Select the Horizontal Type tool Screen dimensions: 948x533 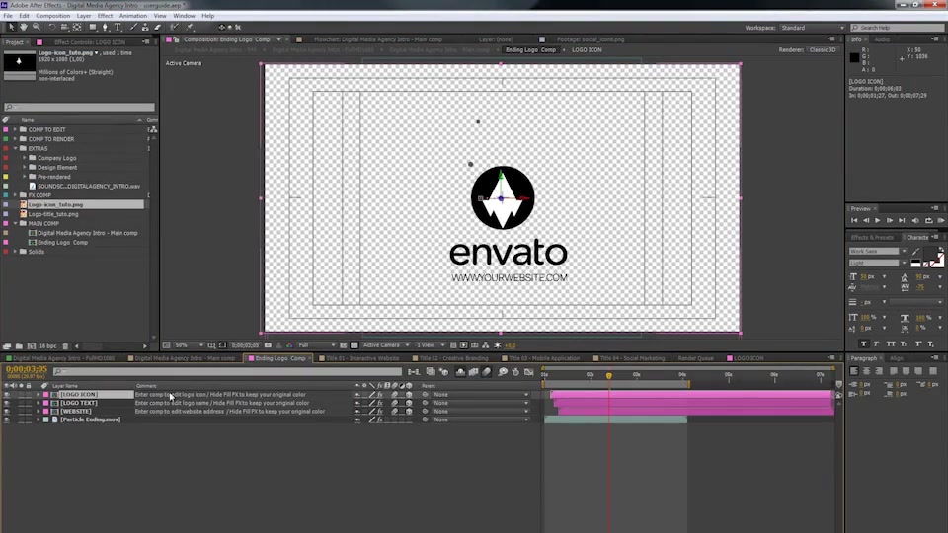[118, 28]
